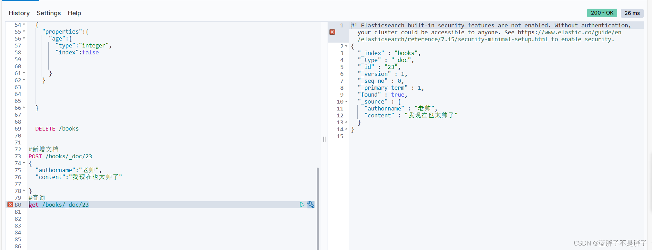Click the "content" line in the response

pyautogui.click(x=411, y=115)
